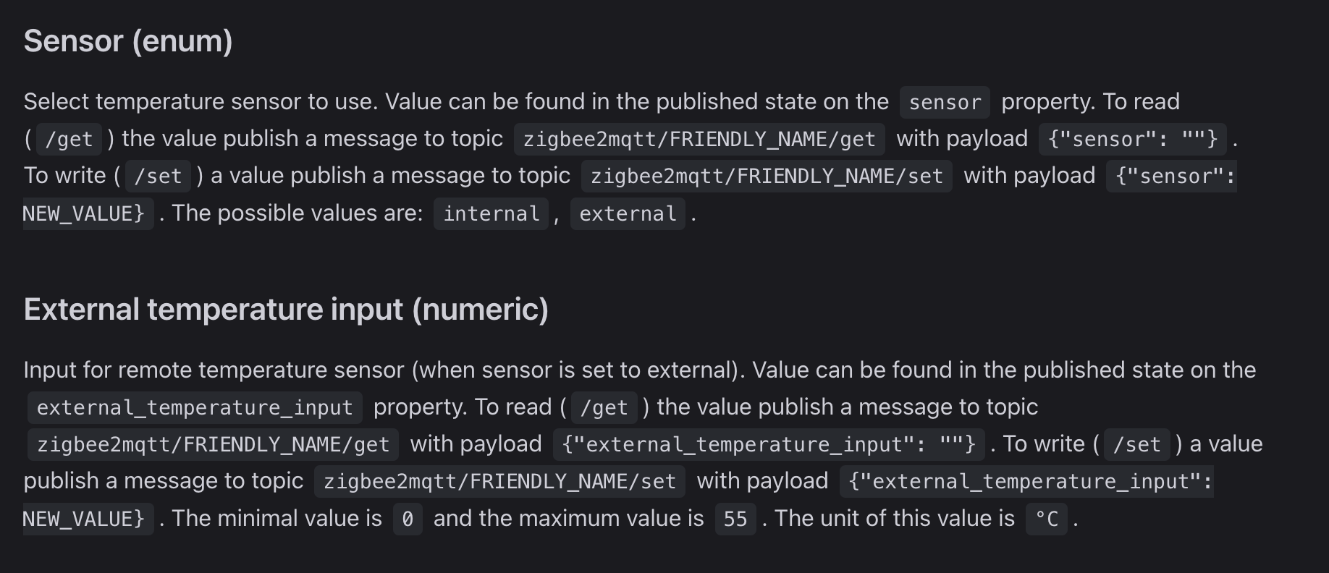Click the {"sensor": ""} payload code
The image size is (1329, 573).
1132,139
